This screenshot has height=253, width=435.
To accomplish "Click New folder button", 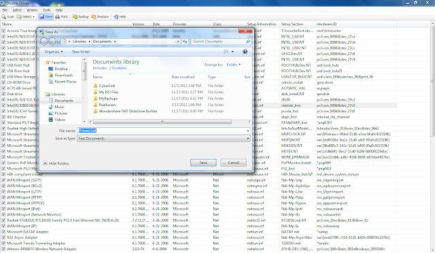I will tap(81, 52).
